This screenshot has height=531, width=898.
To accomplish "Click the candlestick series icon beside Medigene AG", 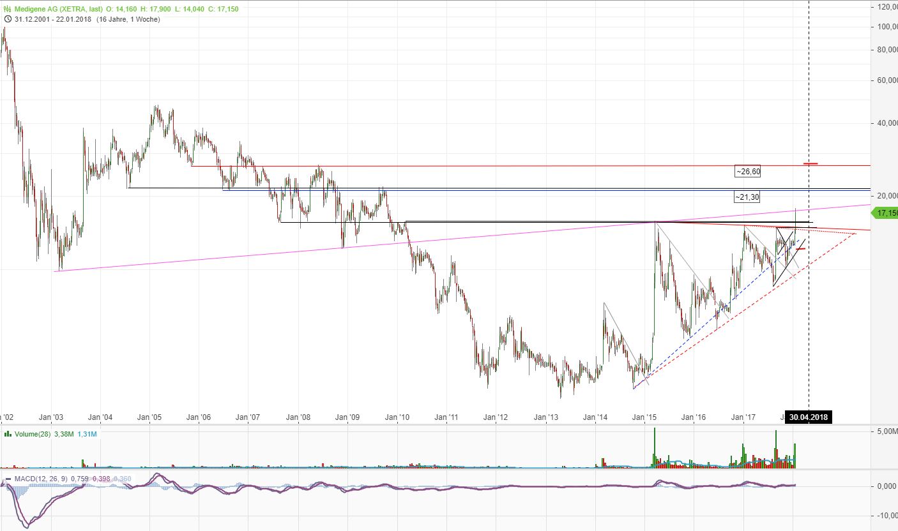I will (8, 9).
